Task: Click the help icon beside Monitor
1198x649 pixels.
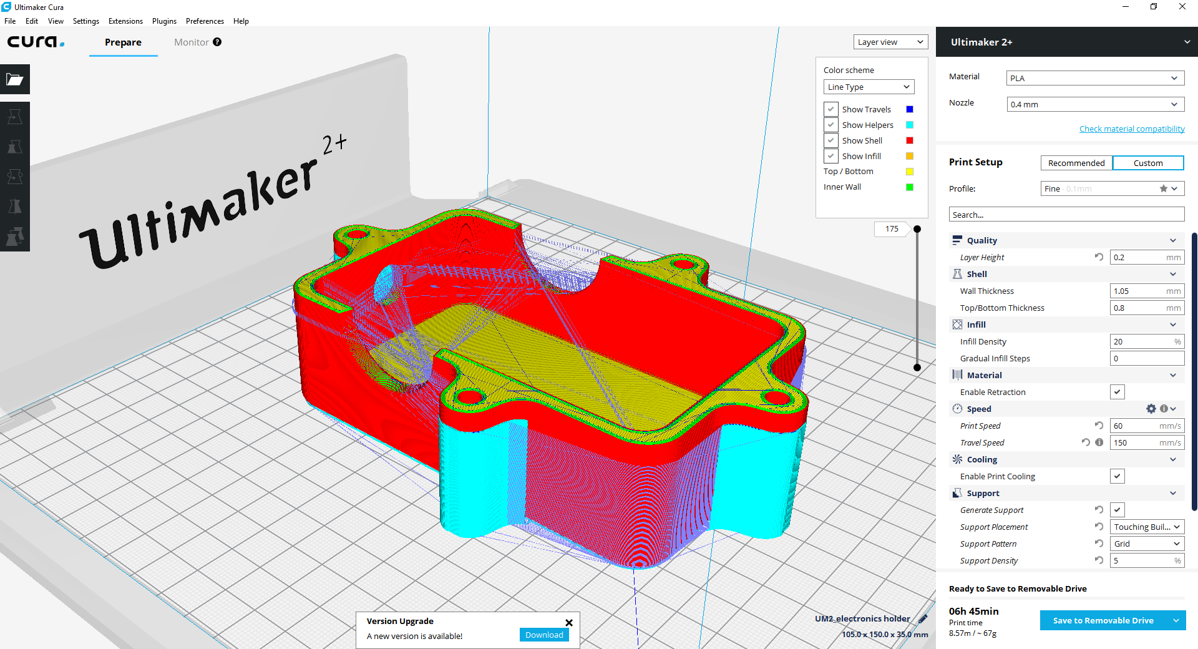Action: [x=217, y=42]
